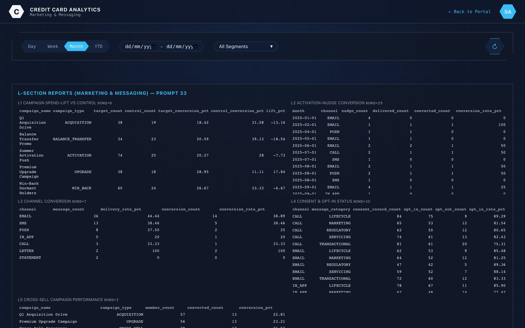This screenshot has width=525, height=328.
Task: Click L4 Consent & Opt-In Status title
Action: click(330, 202)
